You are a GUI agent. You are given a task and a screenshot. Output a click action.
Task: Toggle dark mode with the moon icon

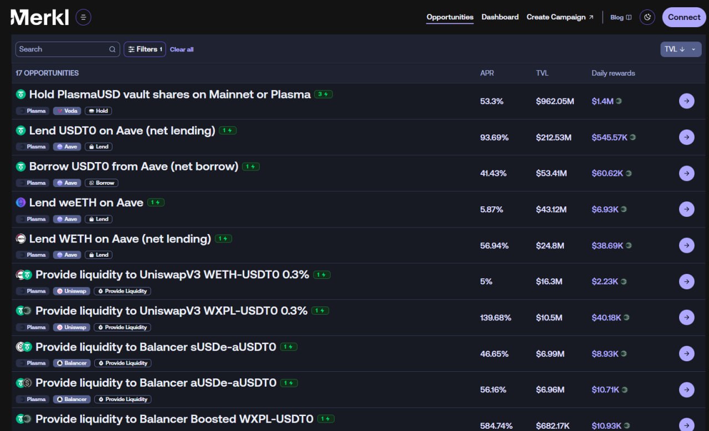(x=647, y=17)
